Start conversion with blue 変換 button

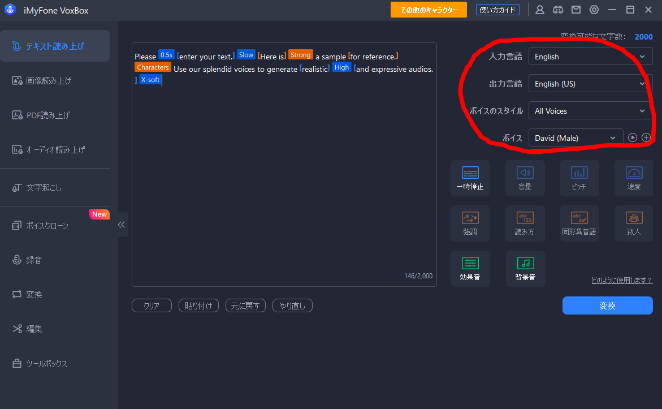[608, 305]
